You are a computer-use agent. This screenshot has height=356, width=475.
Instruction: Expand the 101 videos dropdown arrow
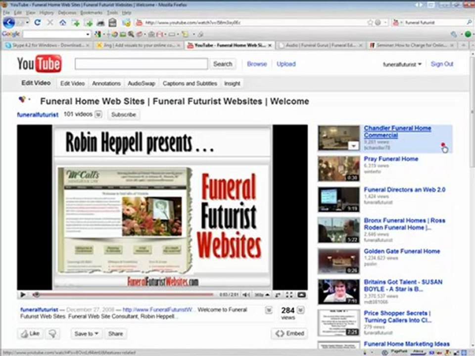pos(98,114)
